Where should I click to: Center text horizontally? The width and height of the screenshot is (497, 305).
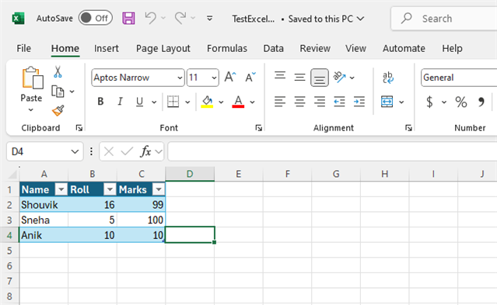point(299,102)
